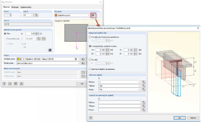The width and height of the screenshot is (201, 122).
Task: Click OK in result beam parameters dialog
Action: [180, 118]
